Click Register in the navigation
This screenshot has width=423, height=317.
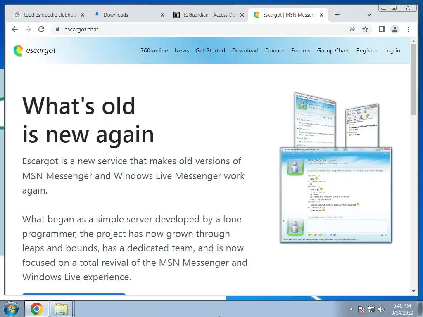point(367,50)
